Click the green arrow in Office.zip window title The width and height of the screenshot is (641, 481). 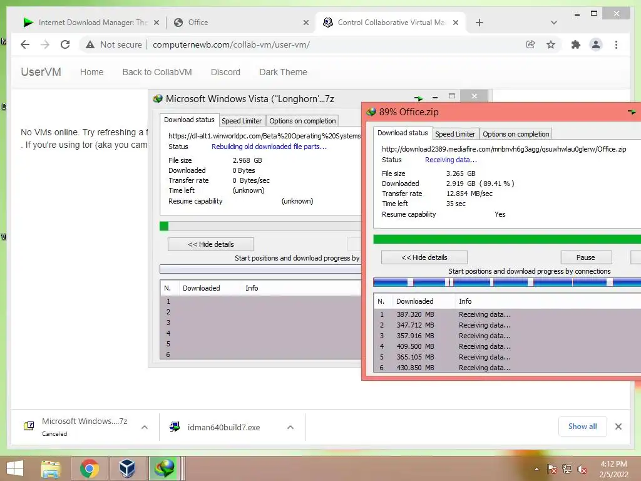632,111
